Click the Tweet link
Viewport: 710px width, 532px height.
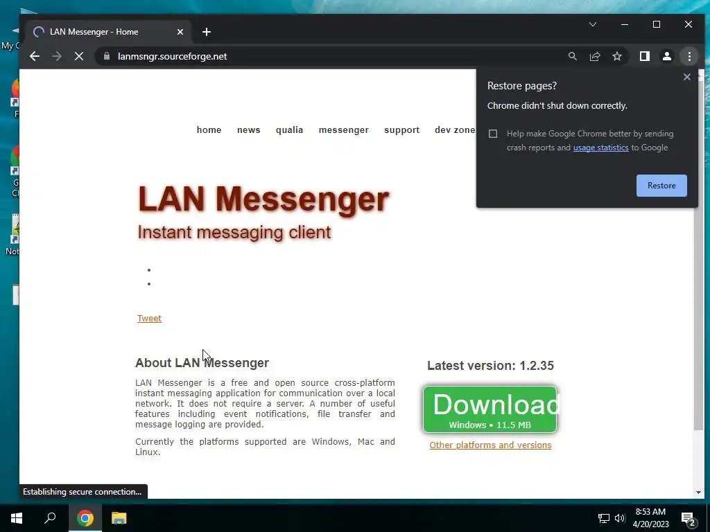(149, 319)
